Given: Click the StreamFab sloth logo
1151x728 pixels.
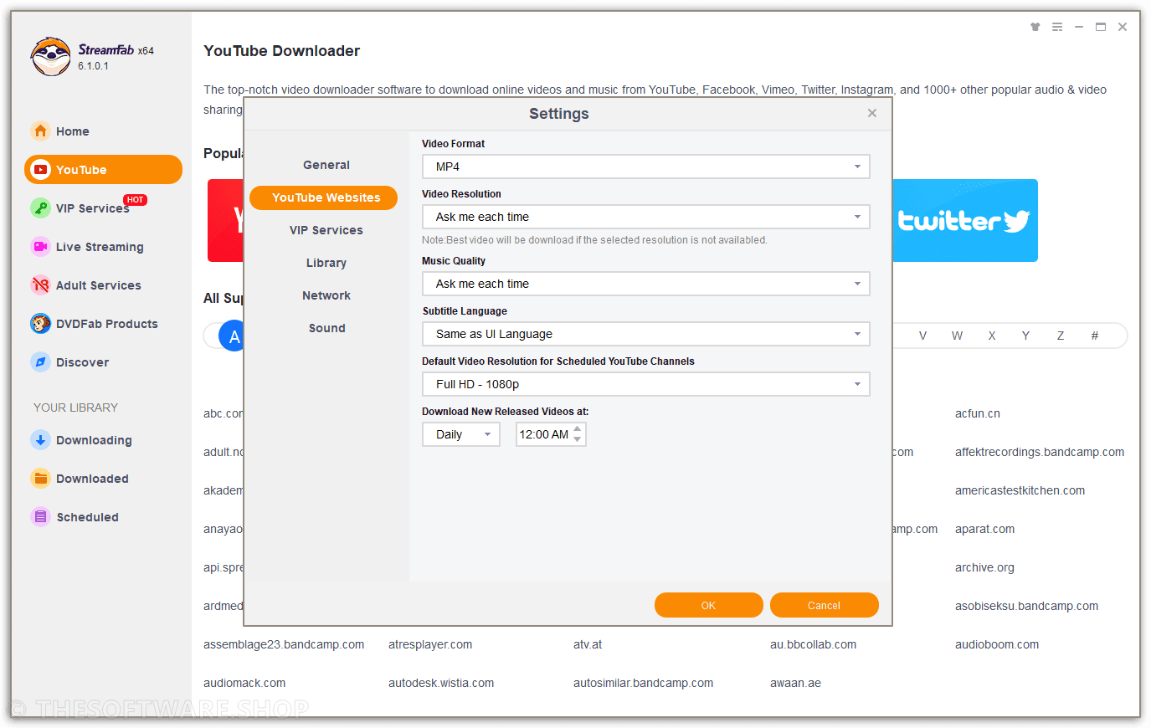Looking at the screenshot, I should click(x=50, y=56).
